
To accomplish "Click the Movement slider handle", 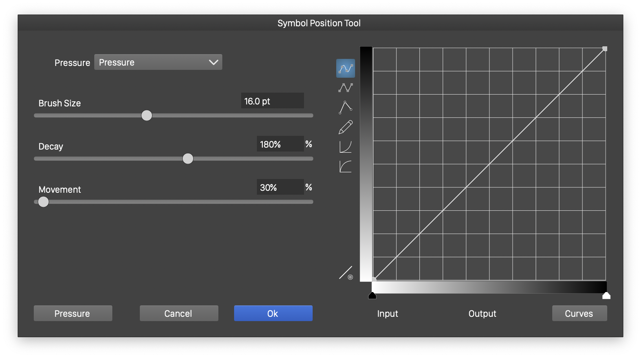I will tap(44, 202).
